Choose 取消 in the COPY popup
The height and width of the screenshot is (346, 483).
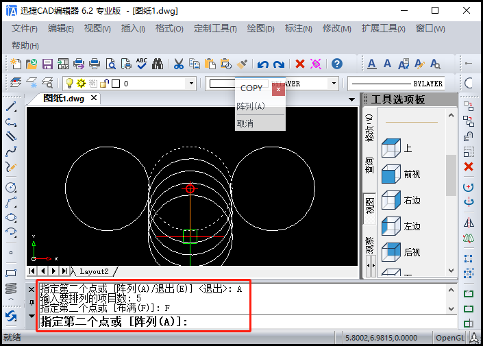tap(260, 123)
